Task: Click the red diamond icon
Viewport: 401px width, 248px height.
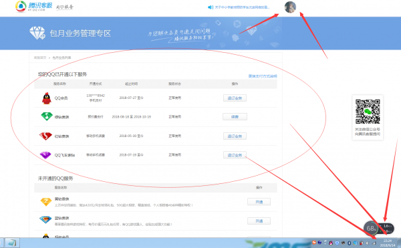Action: pos(45,136)
